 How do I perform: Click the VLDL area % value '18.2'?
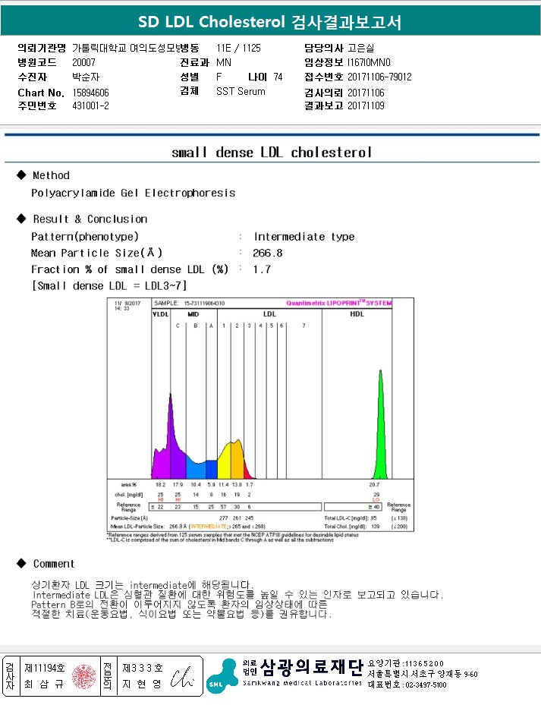click(x=161, y=485)
